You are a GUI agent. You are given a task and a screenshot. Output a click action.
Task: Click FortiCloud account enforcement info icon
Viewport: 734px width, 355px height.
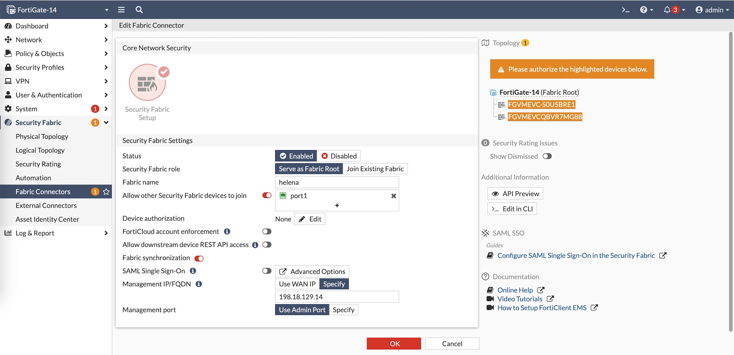click(227, 232)
